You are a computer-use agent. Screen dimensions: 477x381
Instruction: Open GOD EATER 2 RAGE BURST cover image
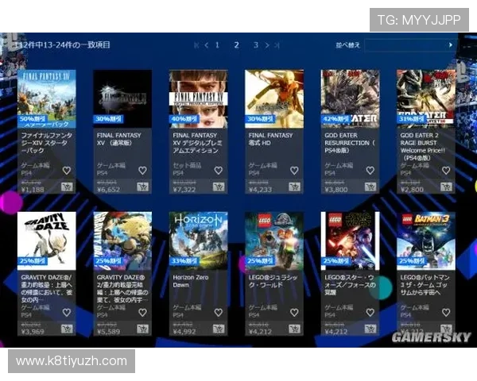click(426, 98)
